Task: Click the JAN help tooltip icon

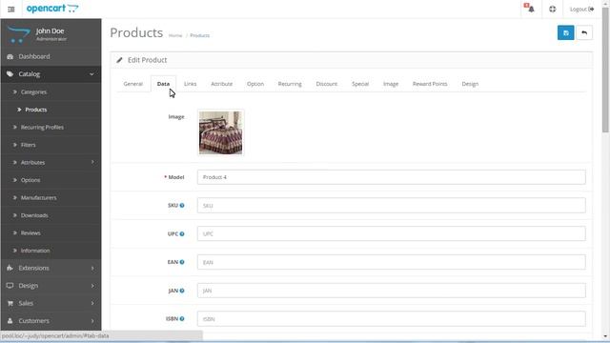Action: [x=182, y=291]
